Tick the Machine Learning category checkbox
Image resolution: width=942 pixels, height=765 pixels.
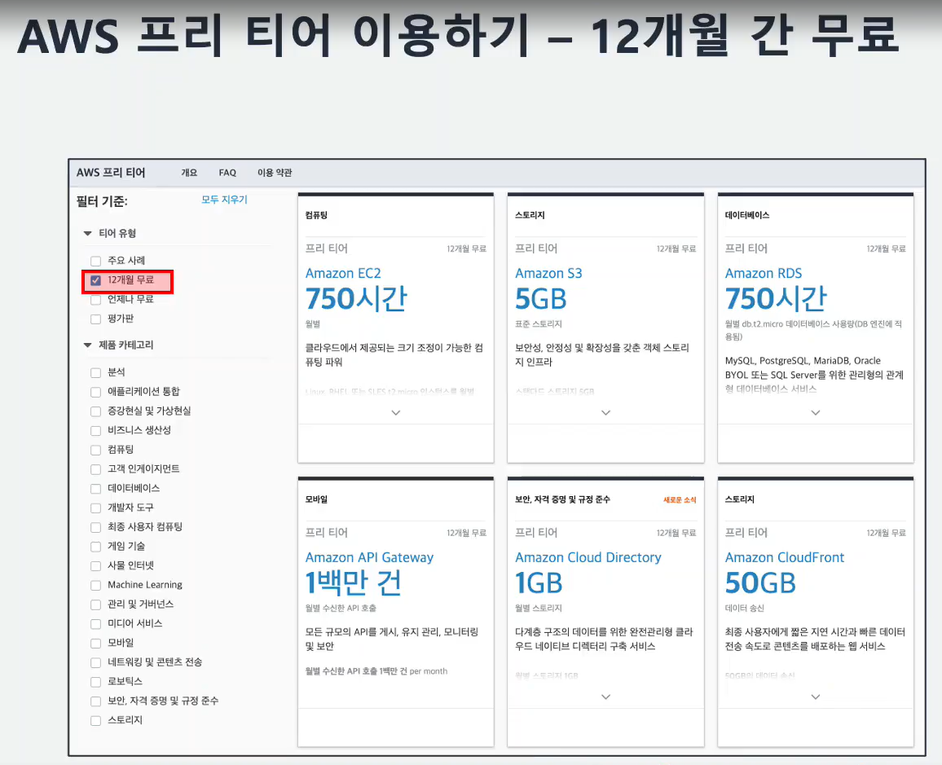pos(95,586)
